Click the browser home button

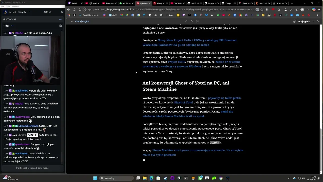click(x=80, y=10)
